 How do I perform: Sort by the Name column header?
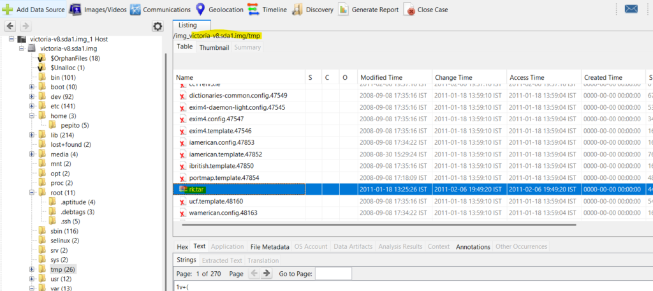tap(240, 77)
